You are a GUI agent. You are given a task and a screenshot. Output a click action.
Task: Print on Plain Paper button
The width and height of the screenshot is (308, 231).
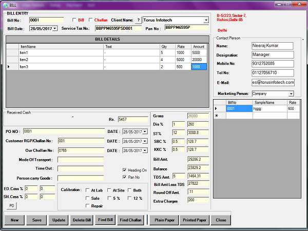pyautogui.click(x=164, y=220)
